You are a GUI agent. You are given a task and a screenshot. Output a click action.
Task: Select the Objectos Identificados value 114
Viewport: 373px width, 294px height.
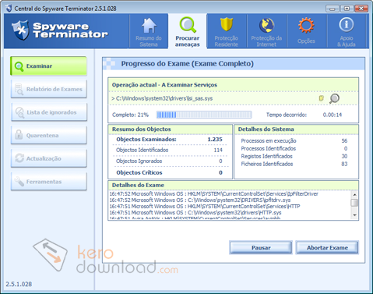(218, 150)
